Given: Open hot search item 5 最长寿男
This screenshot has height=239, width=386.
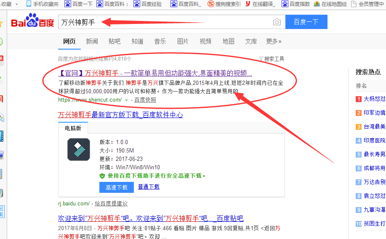Looking at the screenshot, I should click(x=374, y=154).
